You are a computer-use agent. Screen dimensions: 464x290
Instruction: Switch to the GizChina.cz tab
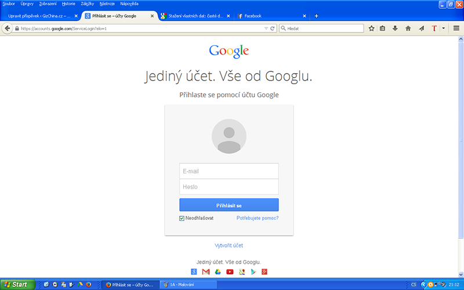click(x=39, y=16)
